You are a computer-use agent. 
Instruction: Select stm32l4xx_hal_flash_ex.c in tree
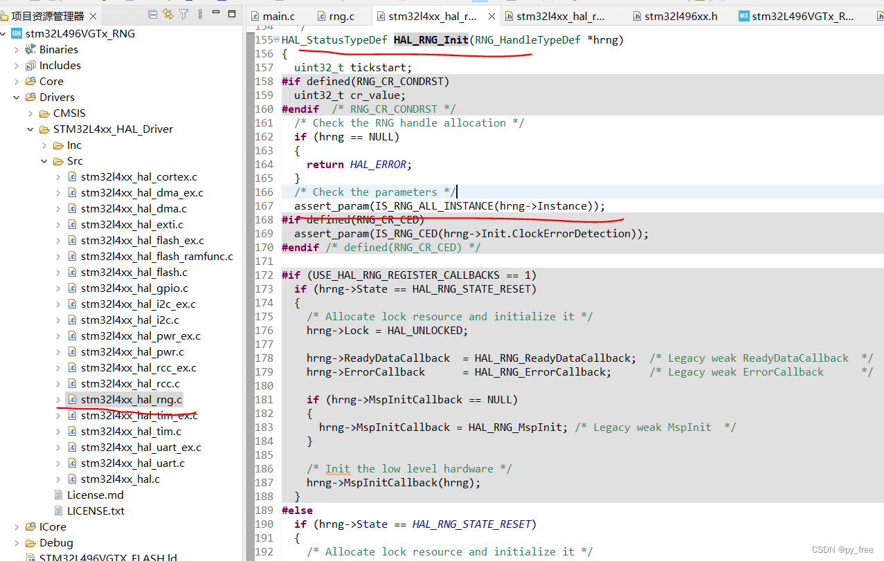(x=143, y=240)
